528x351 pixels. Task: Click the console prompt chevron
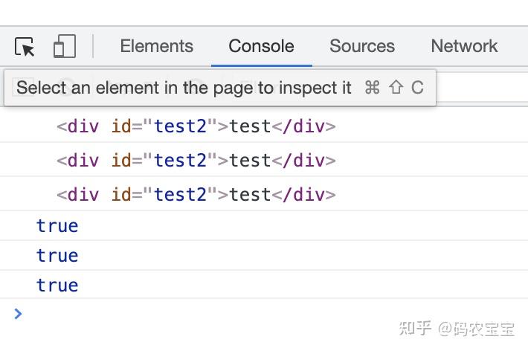click(19, 314)
